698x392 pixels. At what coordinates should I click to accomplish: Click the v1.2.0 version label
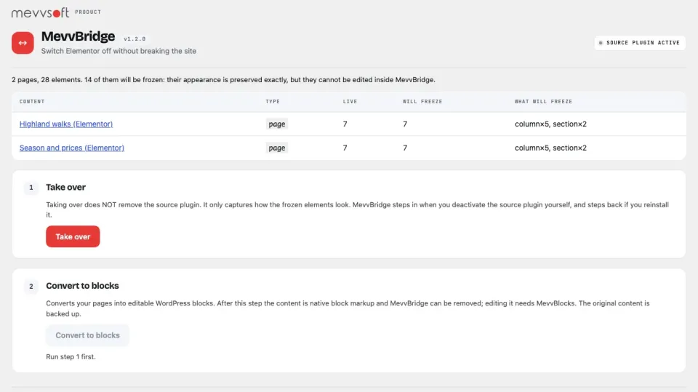pyautogui.click(x=135, y=39)
